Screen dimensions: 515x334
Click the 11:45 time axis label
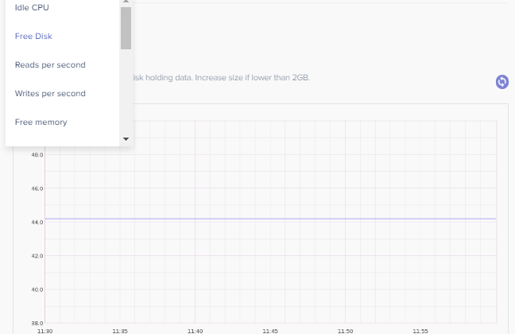click(270, 331)
